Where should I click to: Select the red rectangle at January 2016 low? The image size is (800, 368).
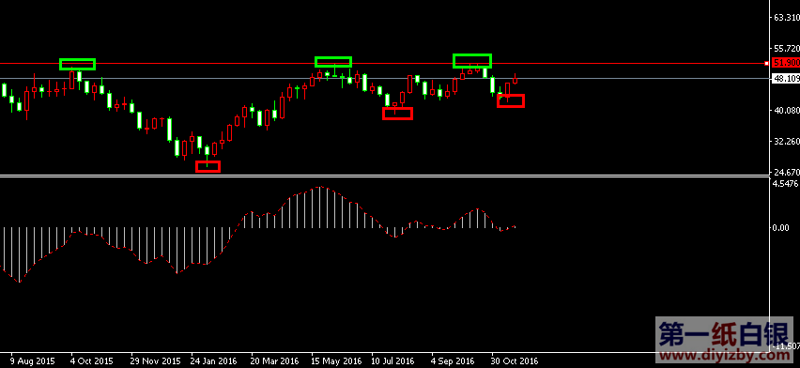208,166
